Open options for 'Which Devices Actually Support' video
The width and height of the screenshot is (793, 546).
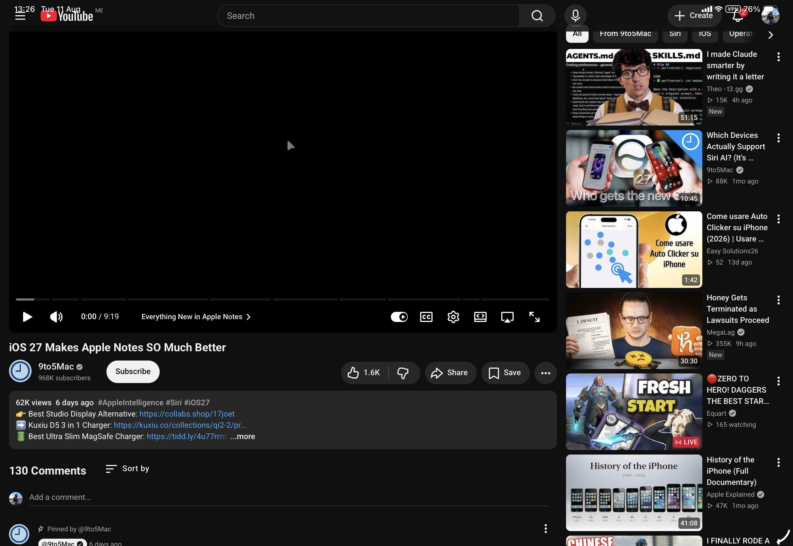[778, 138]
